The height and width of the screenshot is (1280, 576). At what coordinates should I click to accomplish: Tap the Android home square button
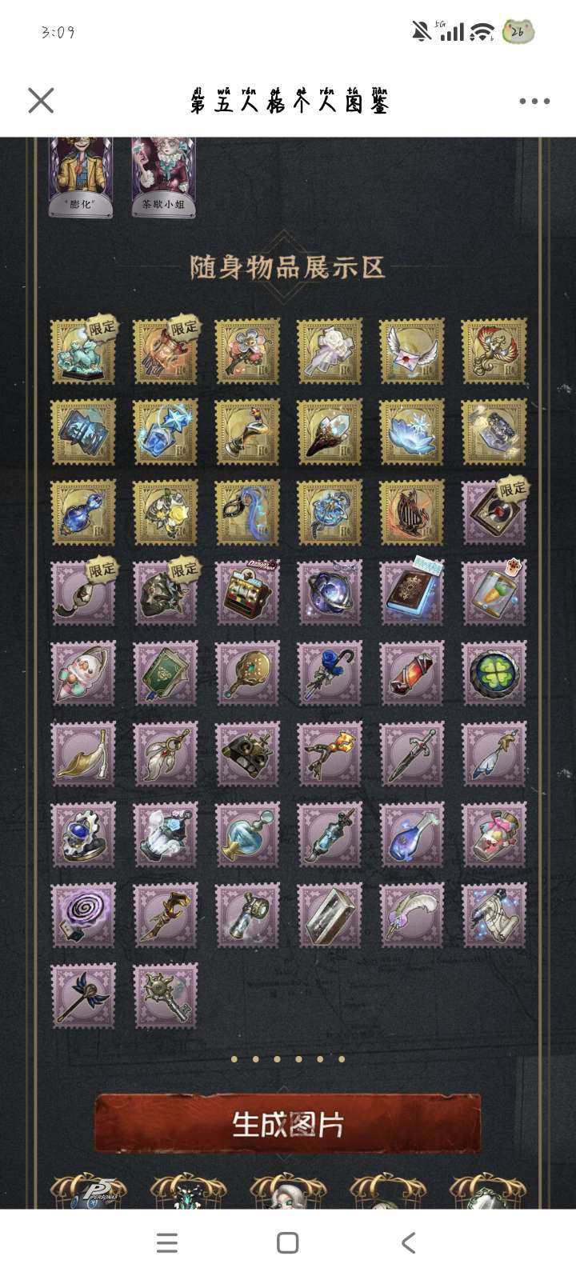coord(288,1242)
